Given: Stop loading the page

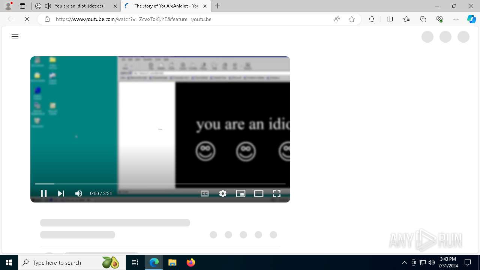Looking at the screenshot, I should 27,19.
